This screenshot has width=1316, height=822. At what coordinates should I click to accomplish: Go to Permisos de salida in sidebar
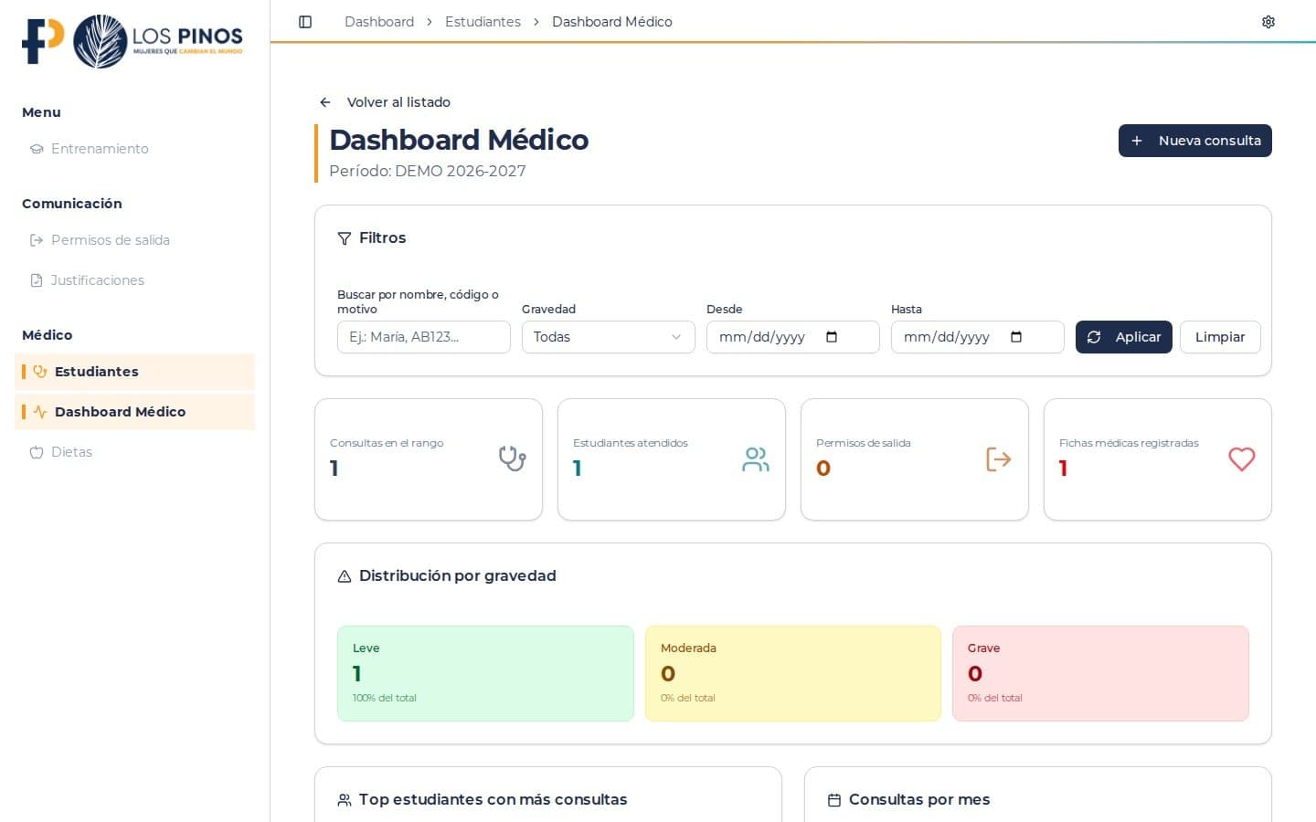click(x=135, y=240)
